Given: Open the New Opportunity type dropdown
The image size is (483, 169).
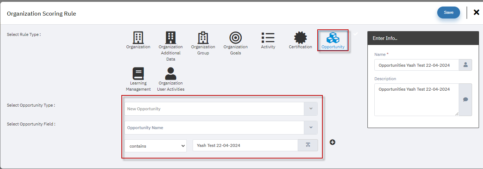Looking at the screenshot, I should click(221, 109).
